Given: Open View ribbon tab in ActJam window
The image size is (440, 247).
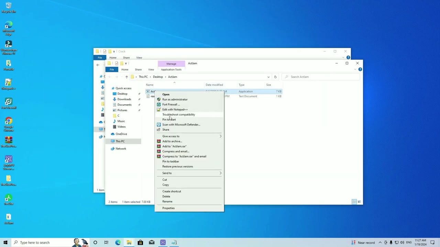Looking at the screenshot, I should (151, 69).
